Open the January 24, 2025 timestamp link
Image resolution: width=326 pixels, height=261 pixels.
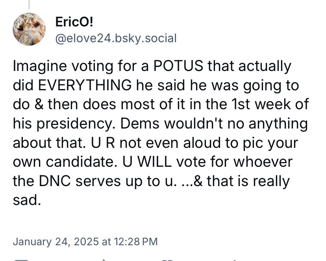click(x=85, y=241)
